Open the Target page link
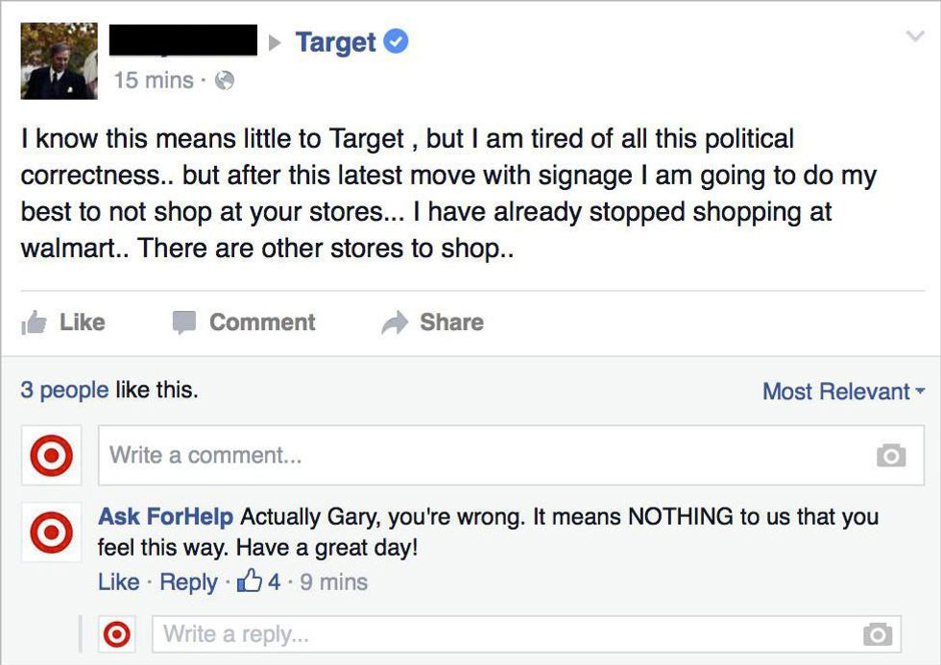Image resolution: width=941 pixels, height=665 pixels. point(335,42)
